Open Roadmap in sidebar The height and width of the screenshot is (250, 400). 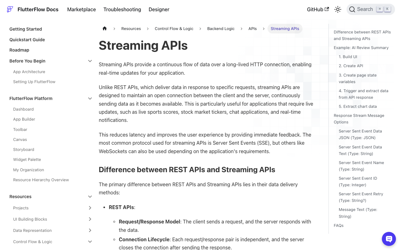19,50
